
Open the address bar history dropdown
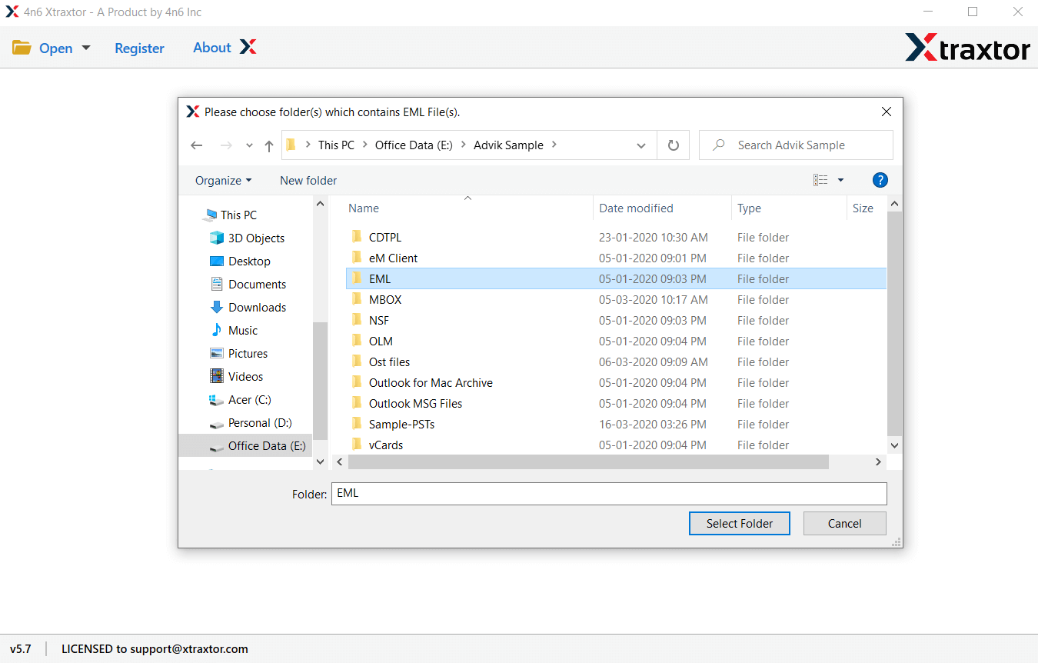(641, 145)
